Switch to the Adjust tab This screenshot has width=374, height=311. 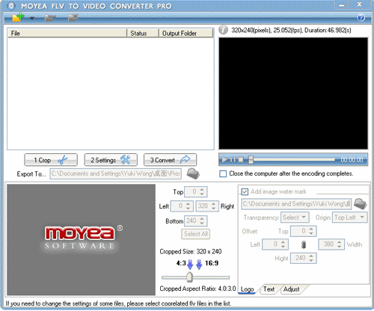click(291, 289)
